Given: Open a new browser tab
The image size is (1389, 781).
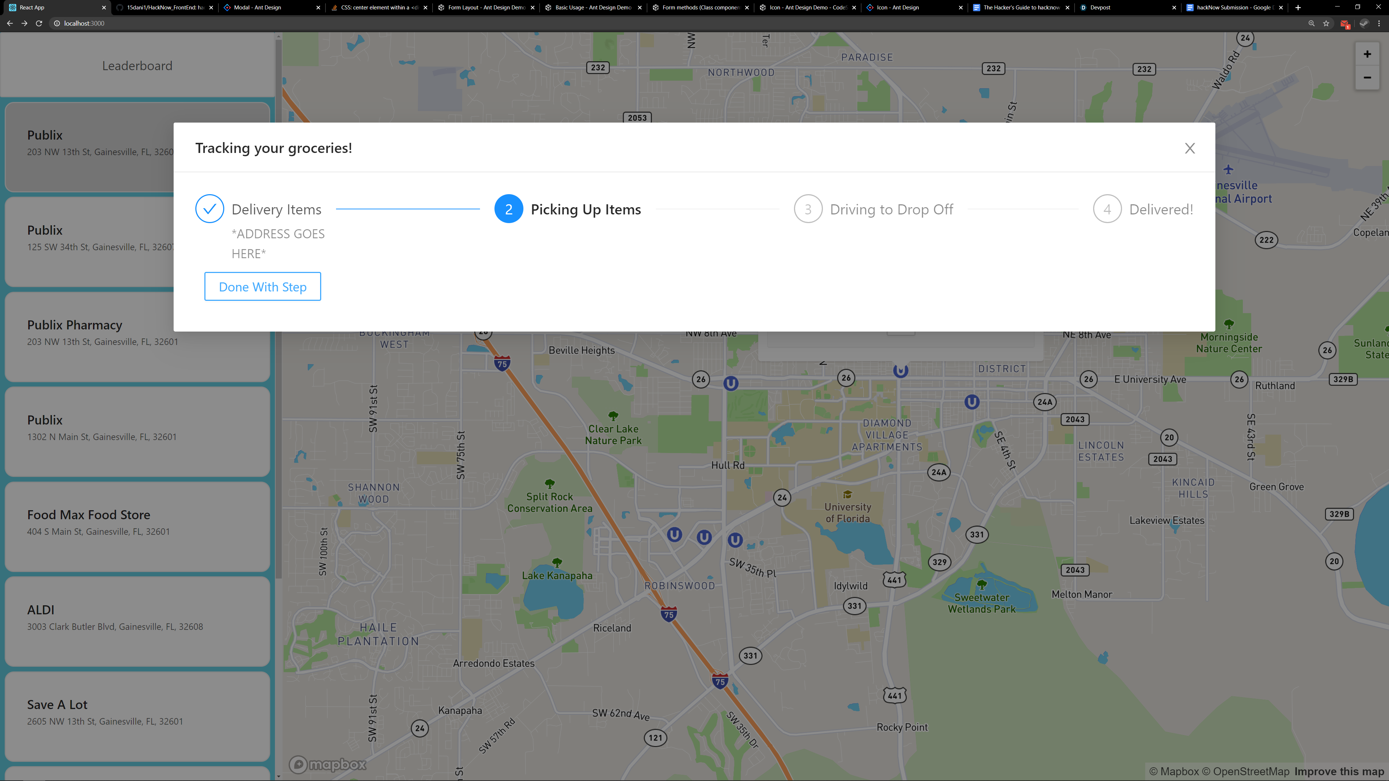Looking at the screenshot, I should [1298, 8].
